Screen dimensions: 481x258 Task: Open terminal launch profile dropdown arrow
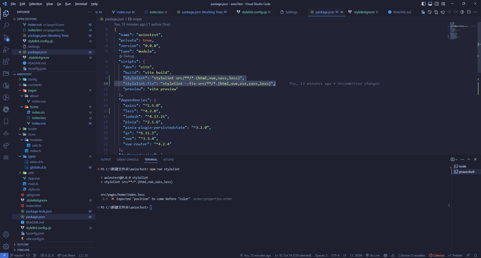click(456, 159)
